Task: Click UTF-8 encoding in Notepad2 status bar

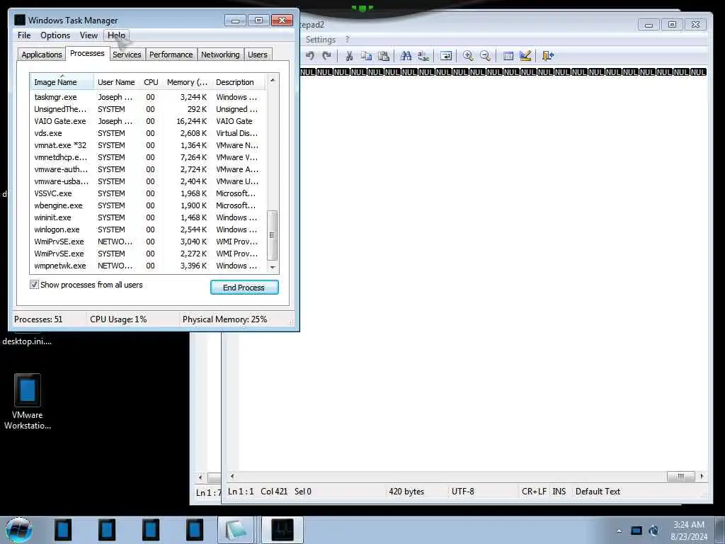Action: [463, 492]
